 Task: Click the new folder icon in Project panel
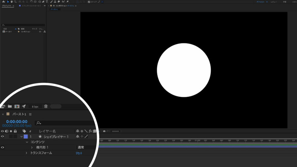point(10,107)
